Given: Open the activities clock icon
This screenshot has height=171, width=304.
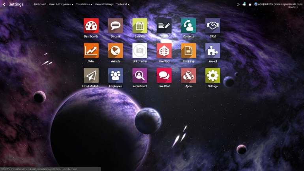Looking at the screenshot, I should point(238,4).
